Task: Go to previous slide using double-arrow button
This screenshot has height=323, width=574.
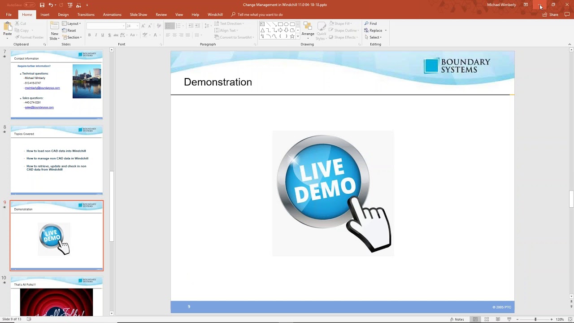Action: 571,301
